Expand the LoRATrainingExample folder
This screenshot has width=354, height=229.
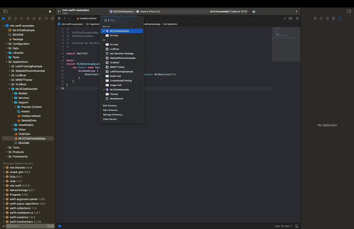point(10,66)
